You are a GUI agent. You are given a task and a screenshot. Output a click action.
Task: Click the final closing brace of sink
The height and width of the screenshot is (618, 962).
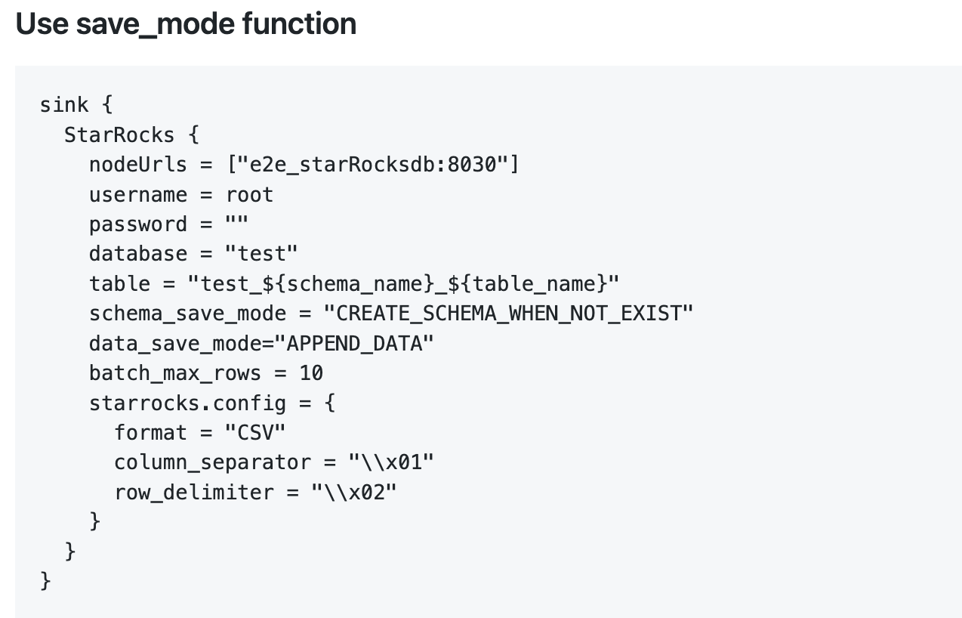tap(46, 581)
